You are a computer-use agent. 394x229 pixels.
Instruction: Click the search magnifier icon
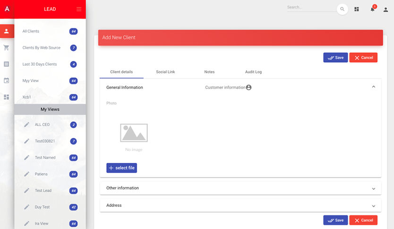coord(342,9)
